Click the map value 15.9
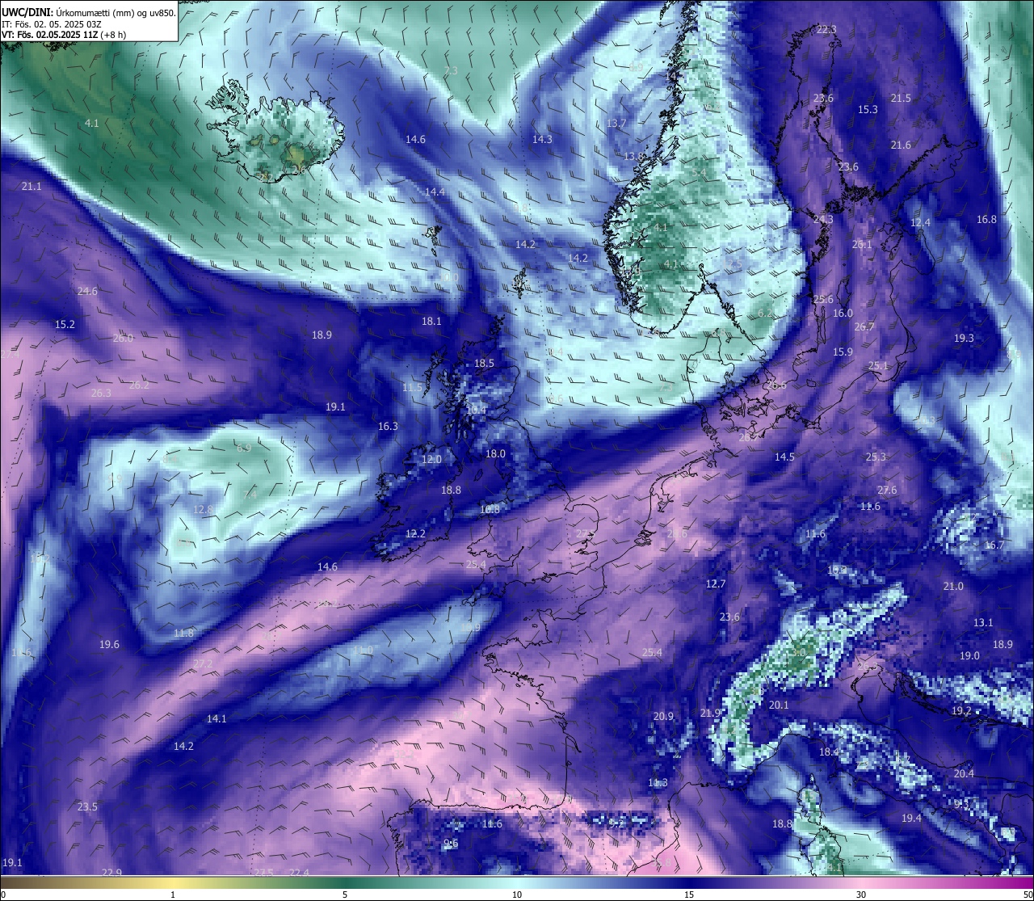Screen dimensions: 1034x901 tap(843, 352)
